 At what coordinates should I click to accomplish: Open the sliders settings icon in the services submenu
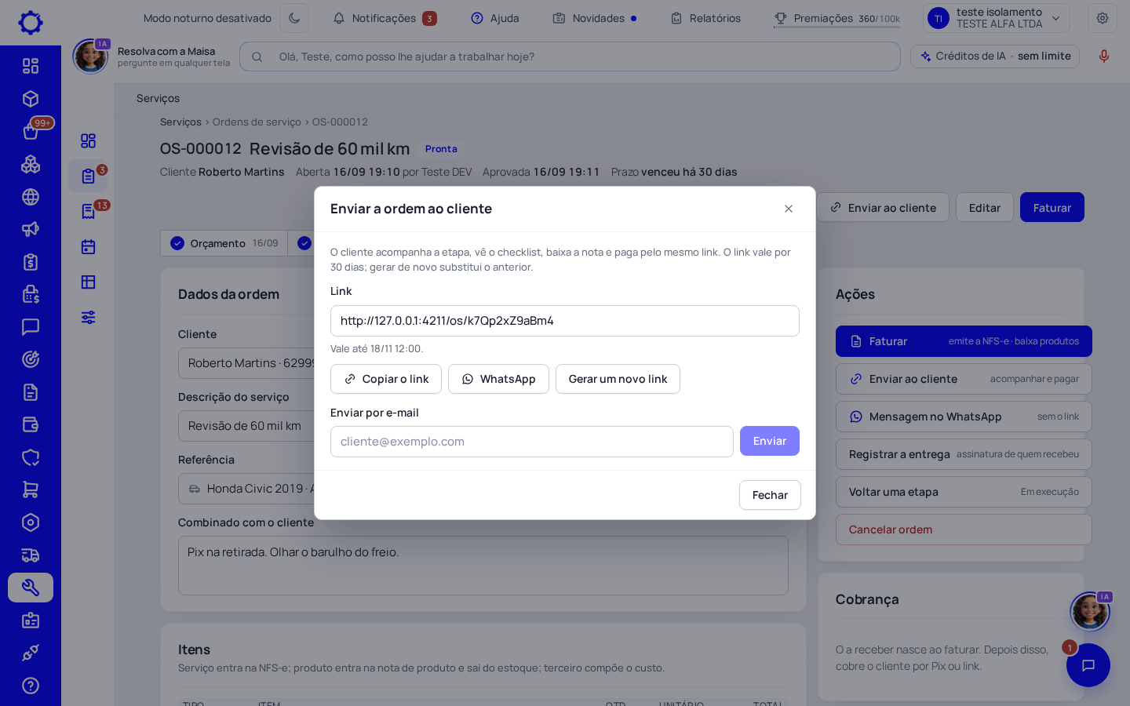click(x=88, y=318)
